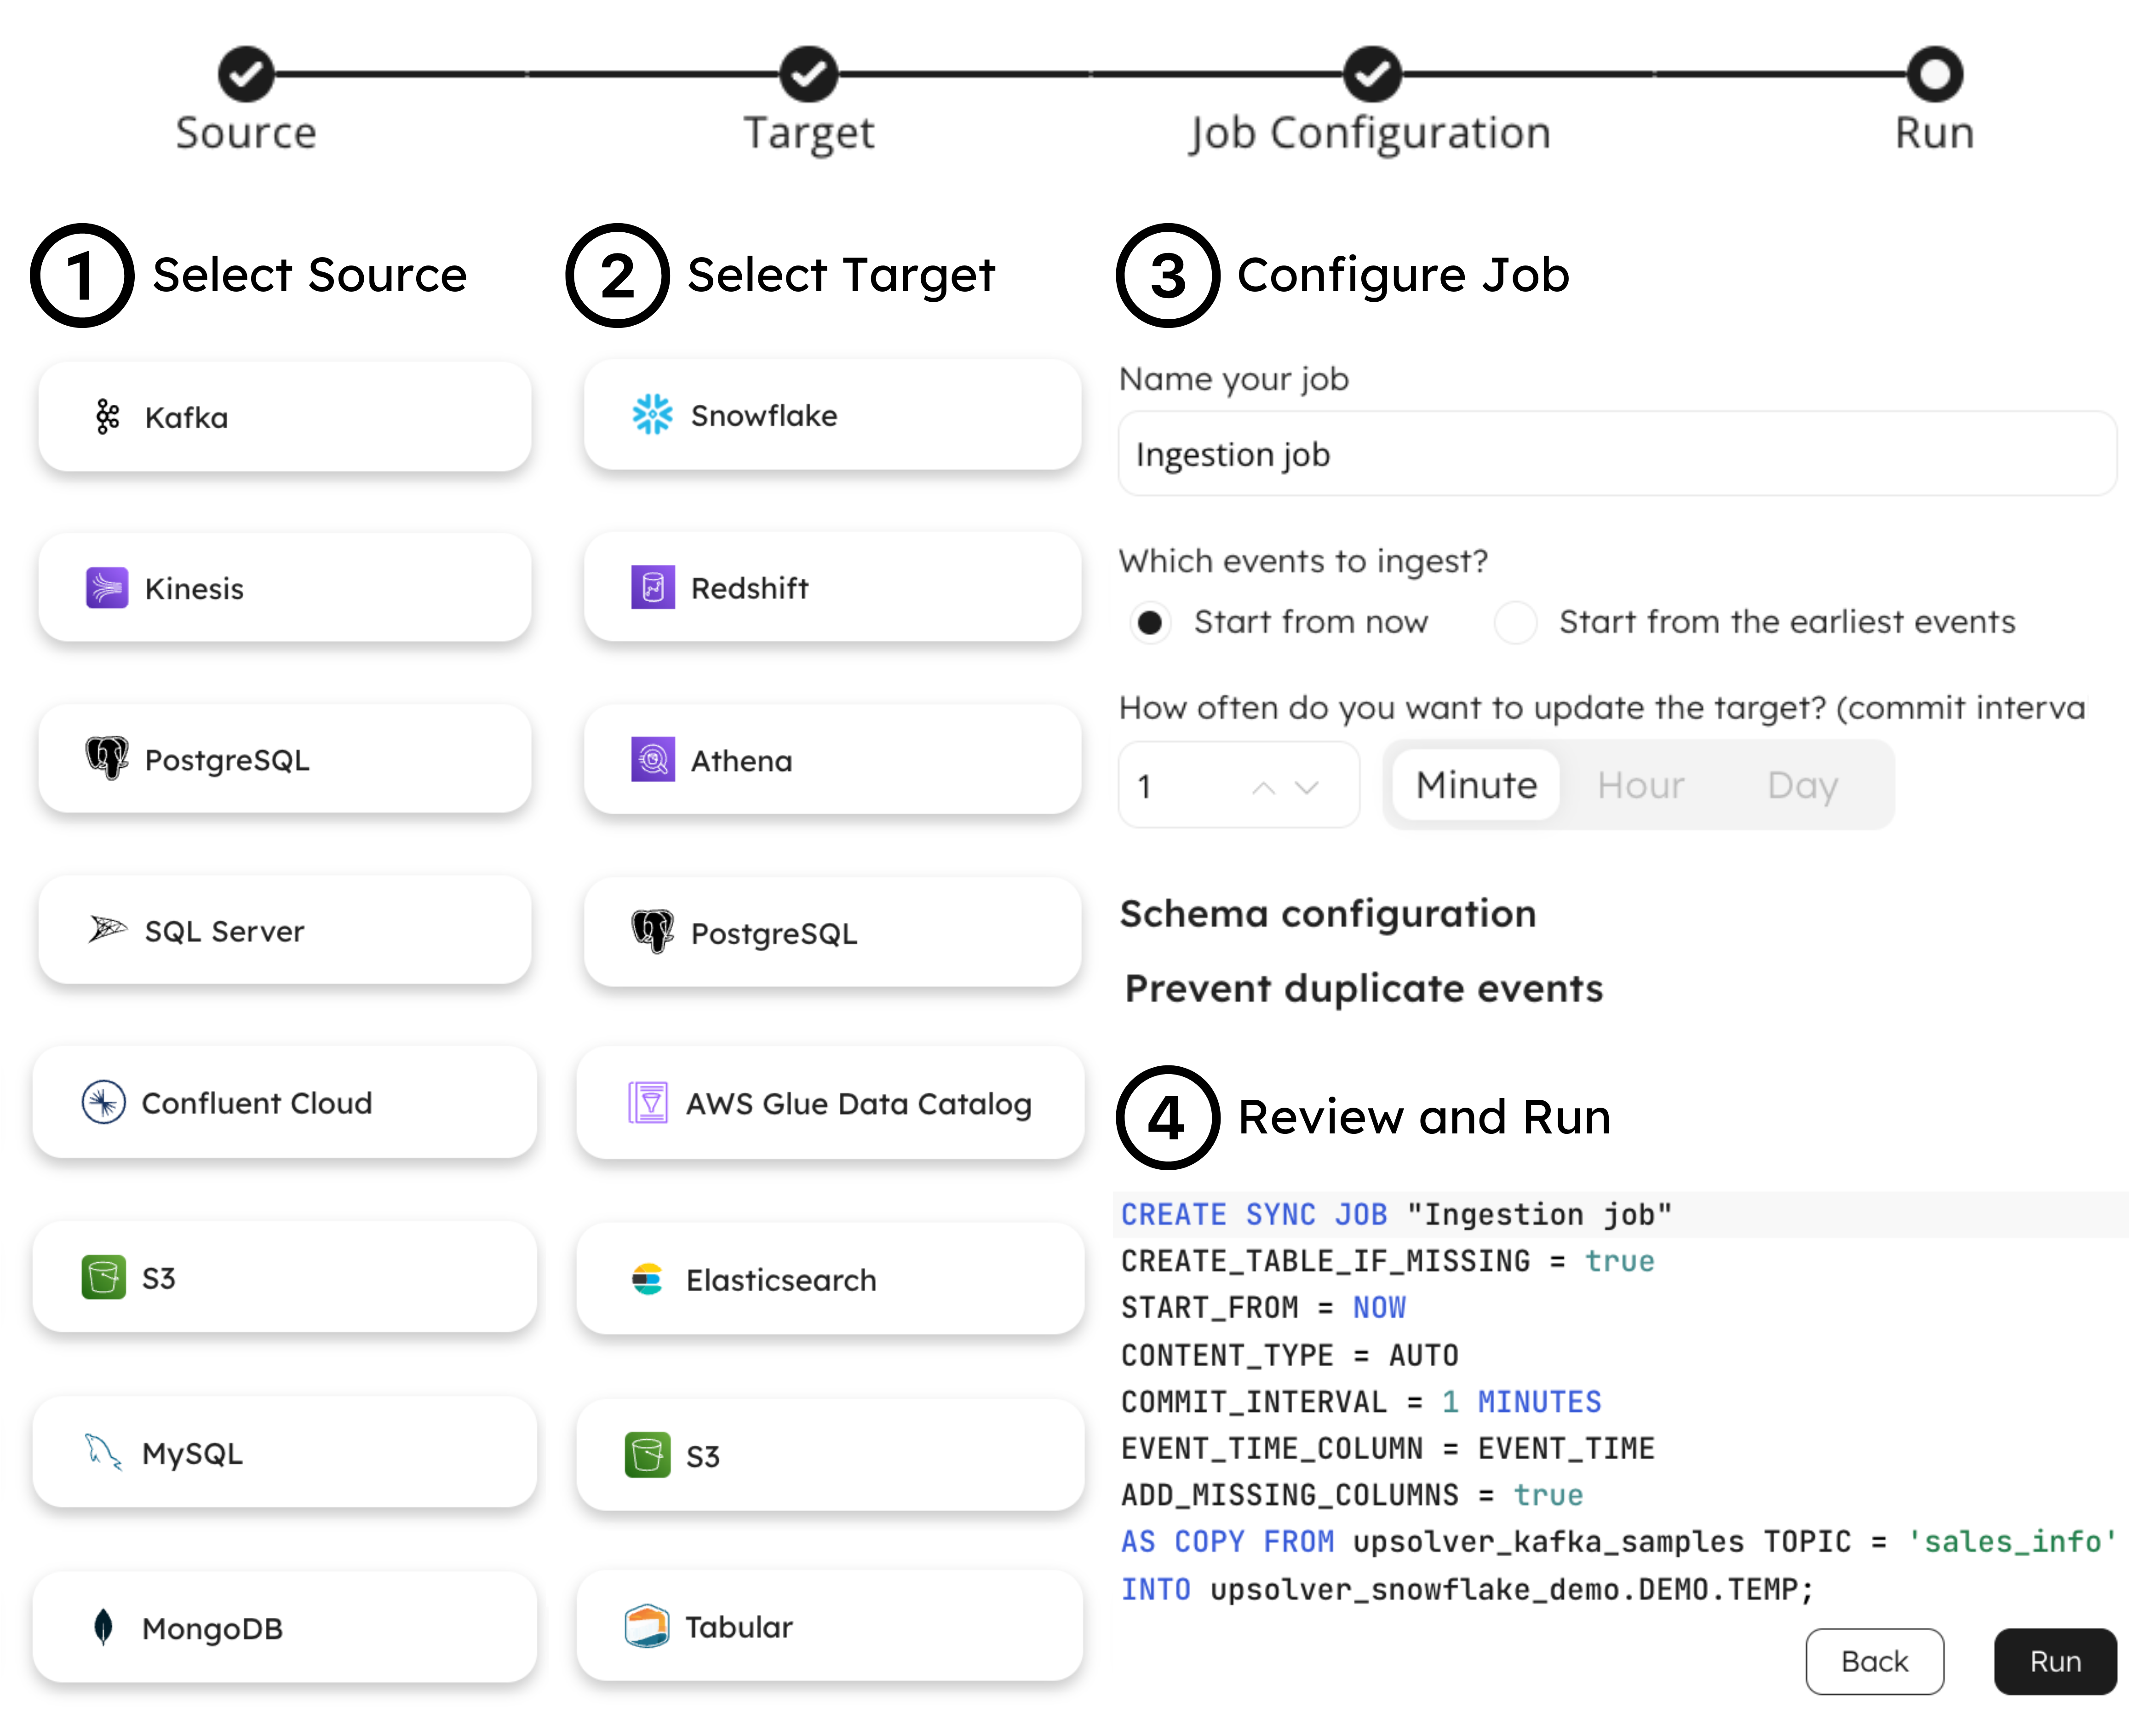Select Start from now radio button

click(1150, 622)
